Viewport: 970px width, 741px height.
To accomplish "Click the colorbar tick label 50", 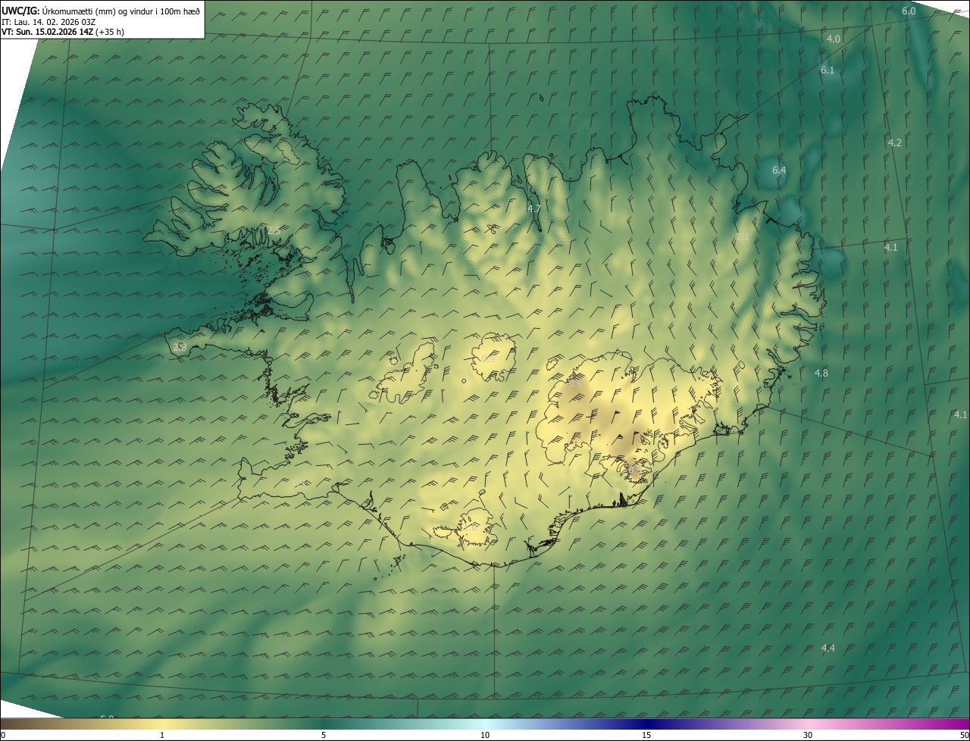I will tap(964, 735).
